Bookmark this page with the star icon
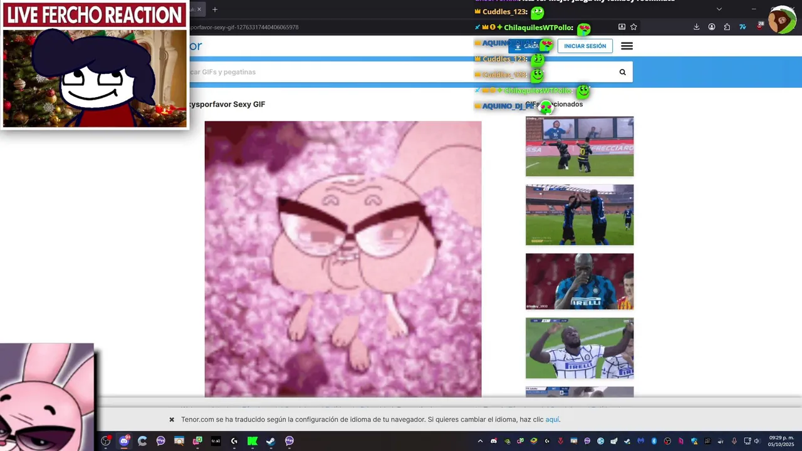 click(633, 27)
